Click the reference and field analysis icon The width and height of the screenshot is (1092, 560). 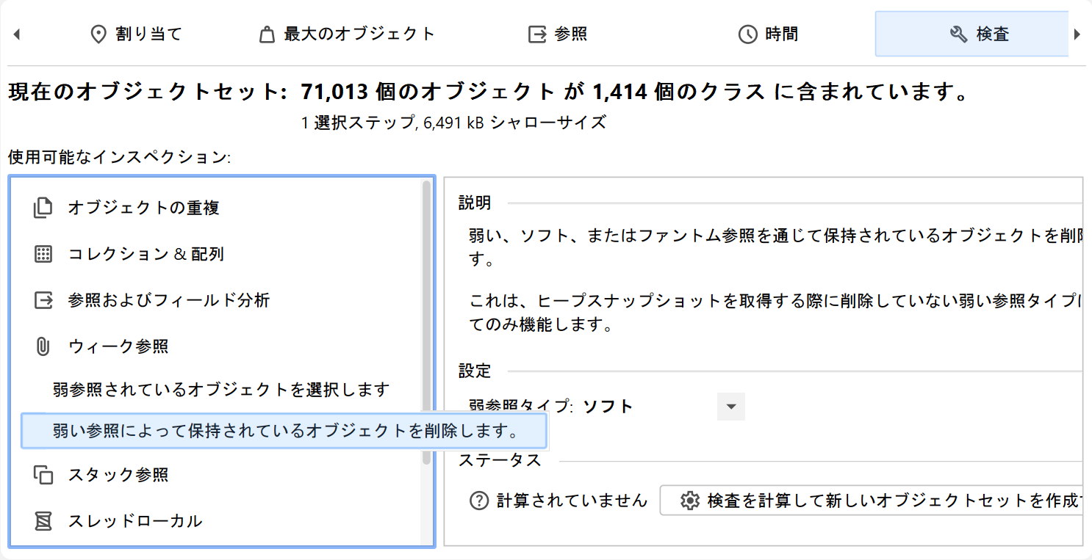(x=43, y=300)
